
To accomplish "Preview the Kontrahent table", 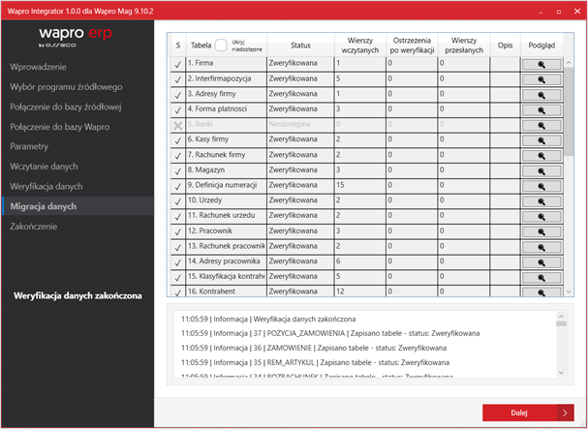I will coord(542,291).
